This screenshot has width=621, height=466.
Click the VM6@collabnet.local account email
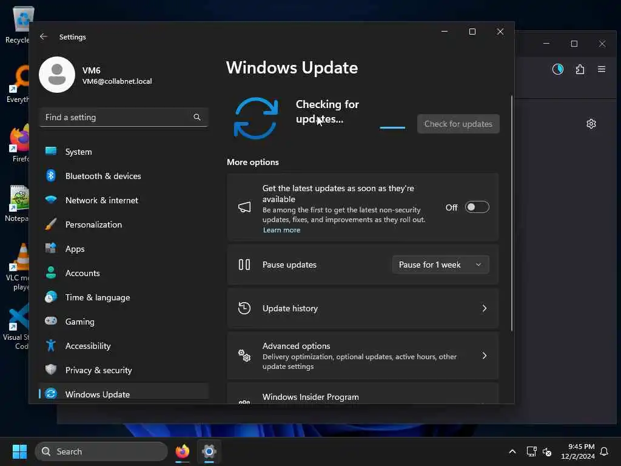[117, 81]
